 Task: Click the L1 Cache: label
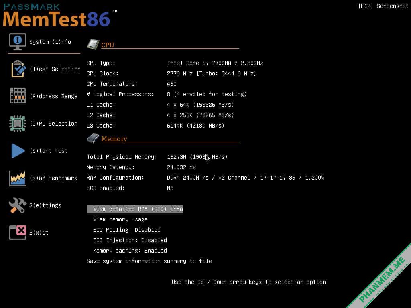click(101, 105)
